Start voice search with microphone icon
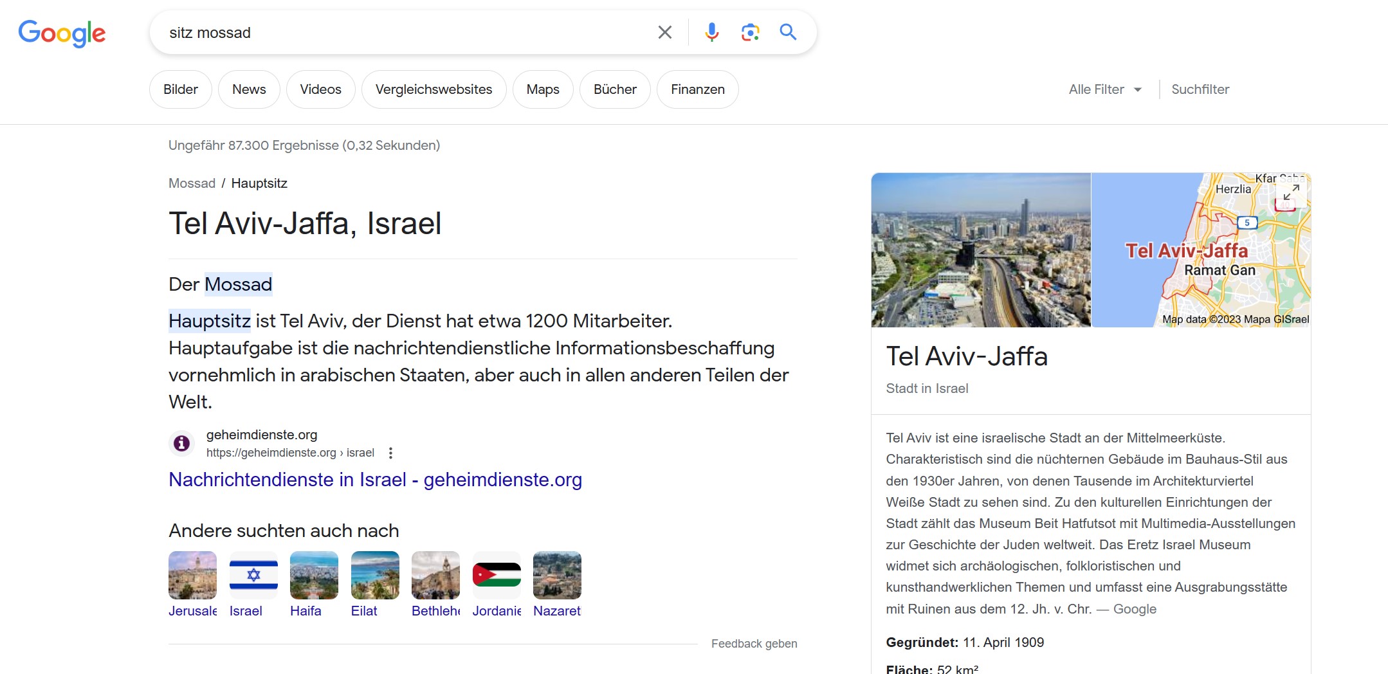The height and width of the screenshot is (674, 1388). coord(711,32)
